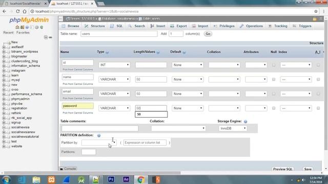Select the wordpress database in tree
328x184 pixels.
[x=25, y=52]
